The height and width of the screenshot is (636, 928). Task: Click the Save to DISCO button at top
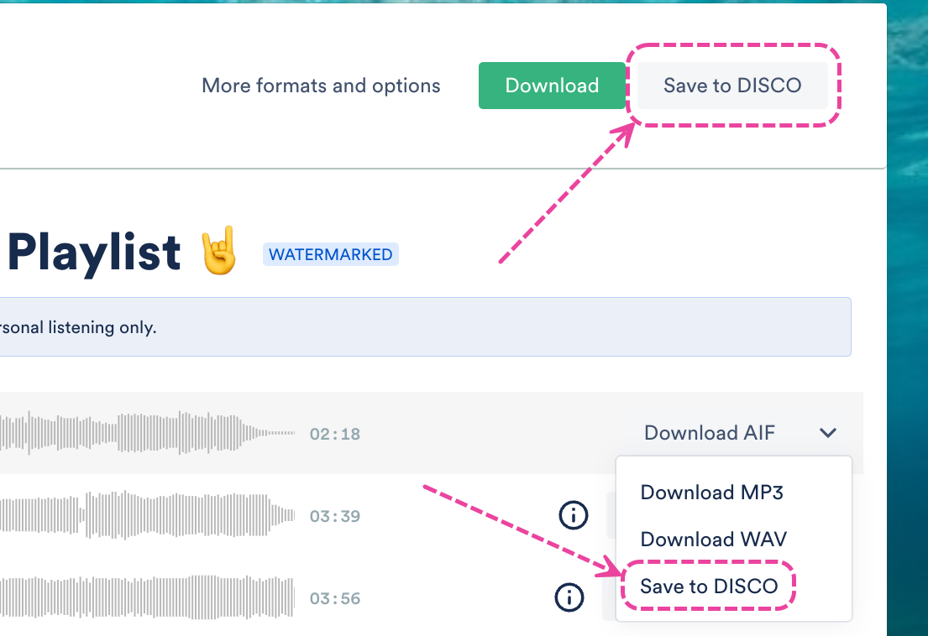[732, 86]
